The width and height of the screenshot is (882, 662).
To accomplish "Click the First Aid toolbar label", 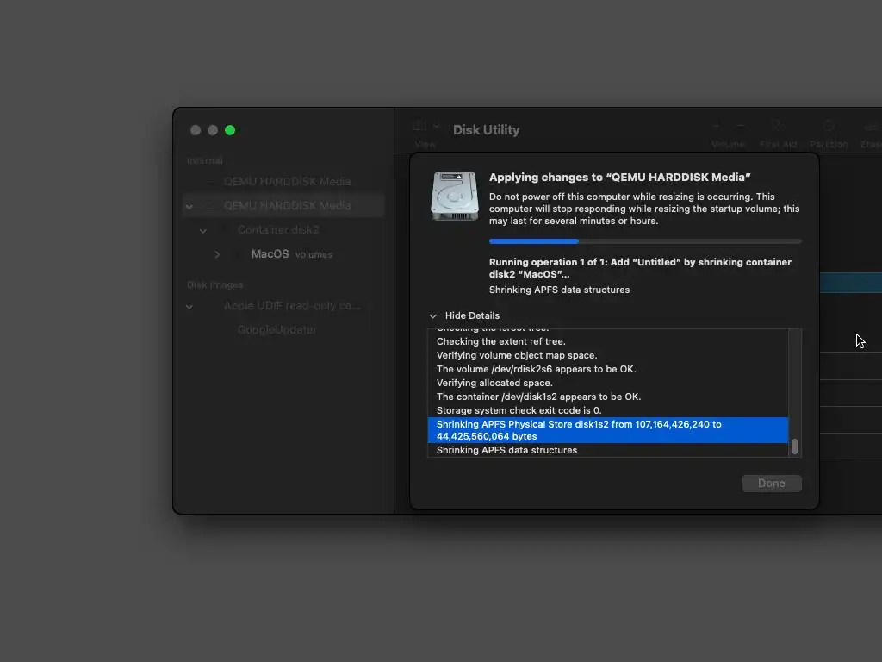I will (x=778, y=144).
